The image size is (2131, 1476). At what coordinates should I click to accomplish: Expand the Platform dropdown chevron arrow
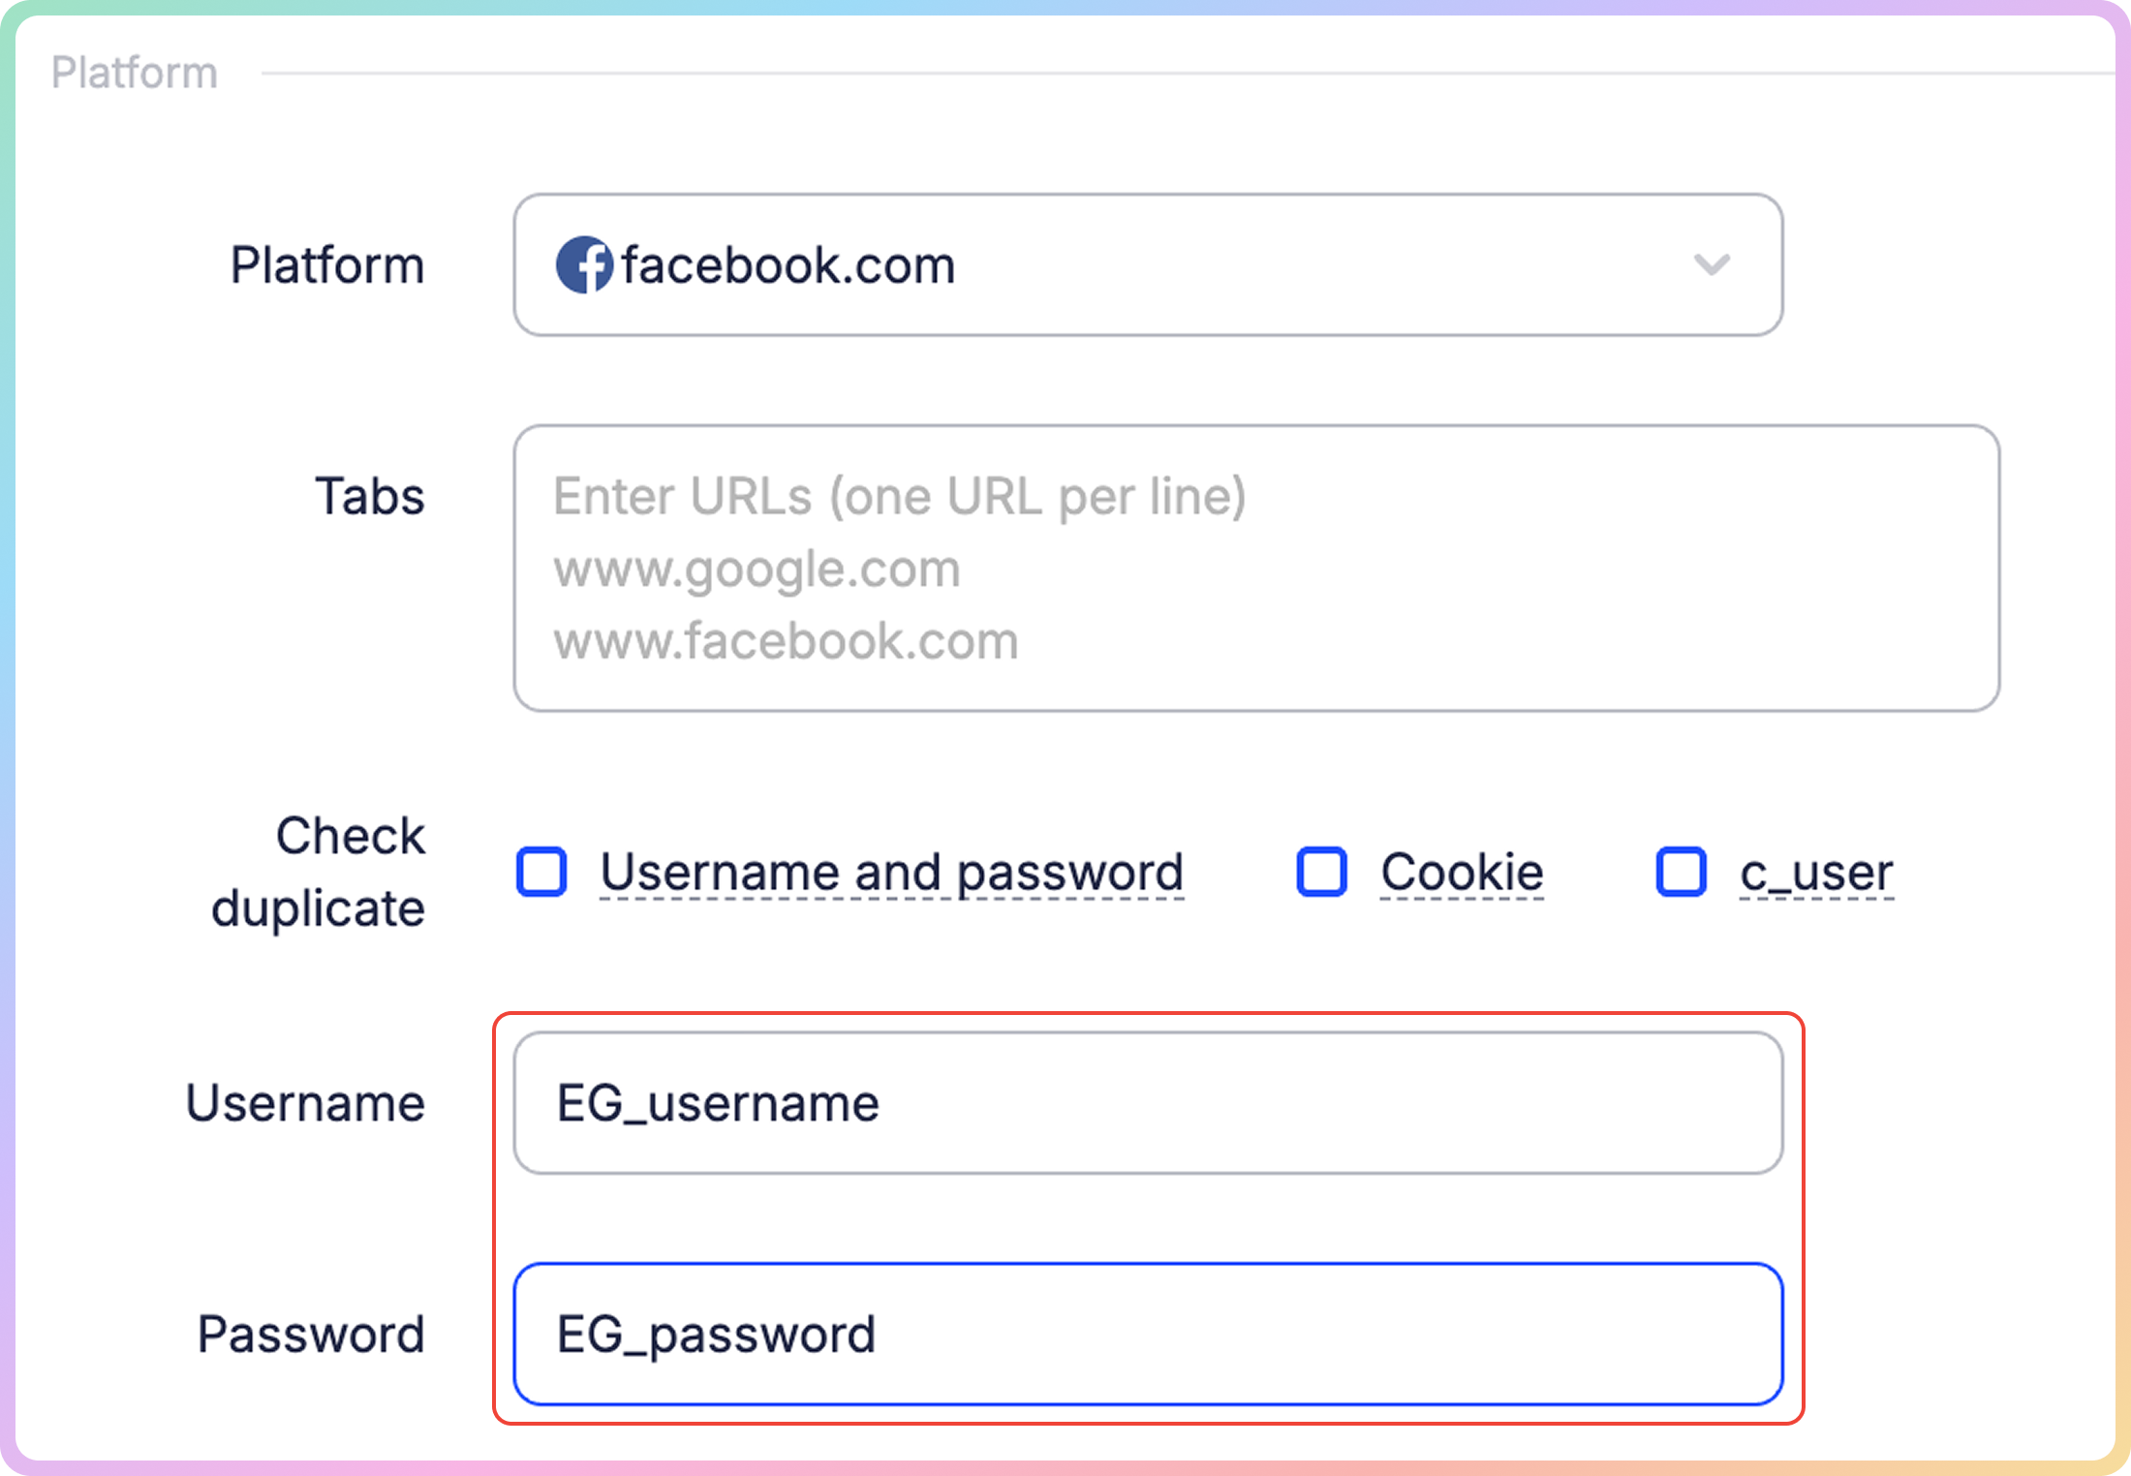click(1712, 264)
